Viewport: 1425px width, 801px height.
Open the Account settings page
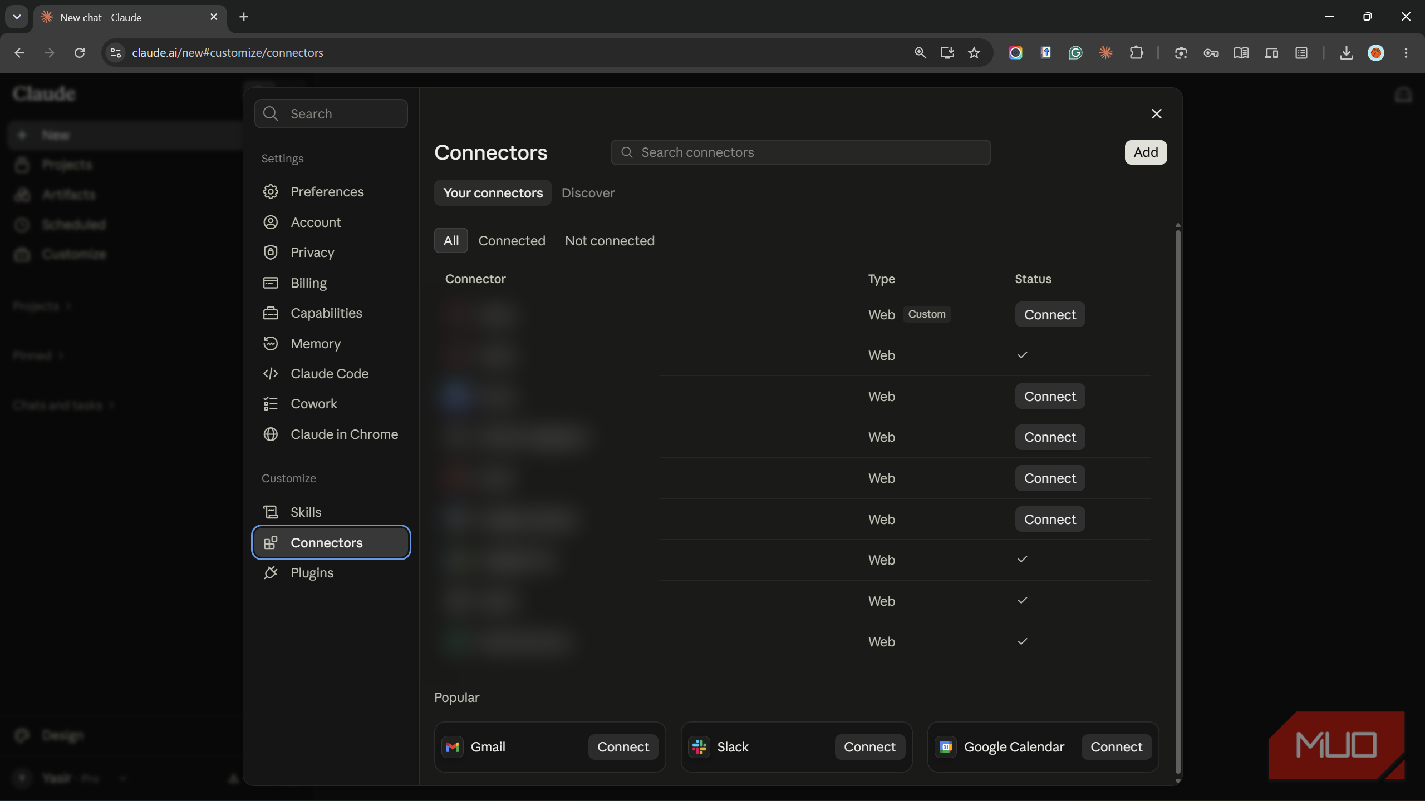click(x=331, y=222)
